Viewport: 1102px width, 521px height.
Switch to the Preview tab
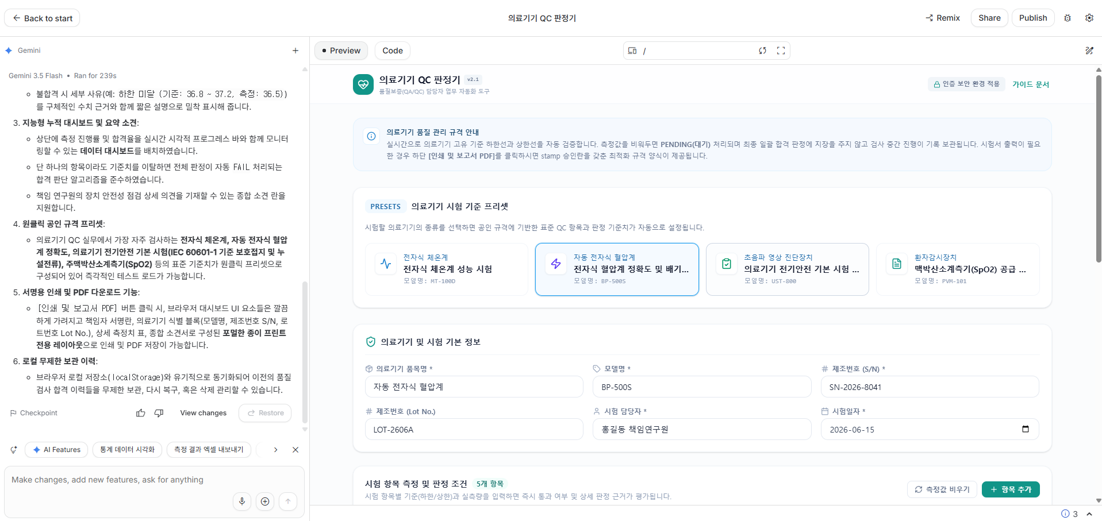tap(341, 51)
